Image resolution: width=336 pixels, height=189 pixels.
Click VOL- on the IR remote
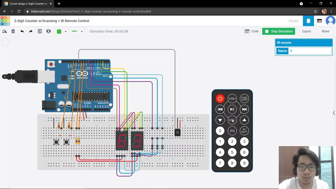[232, 120]
